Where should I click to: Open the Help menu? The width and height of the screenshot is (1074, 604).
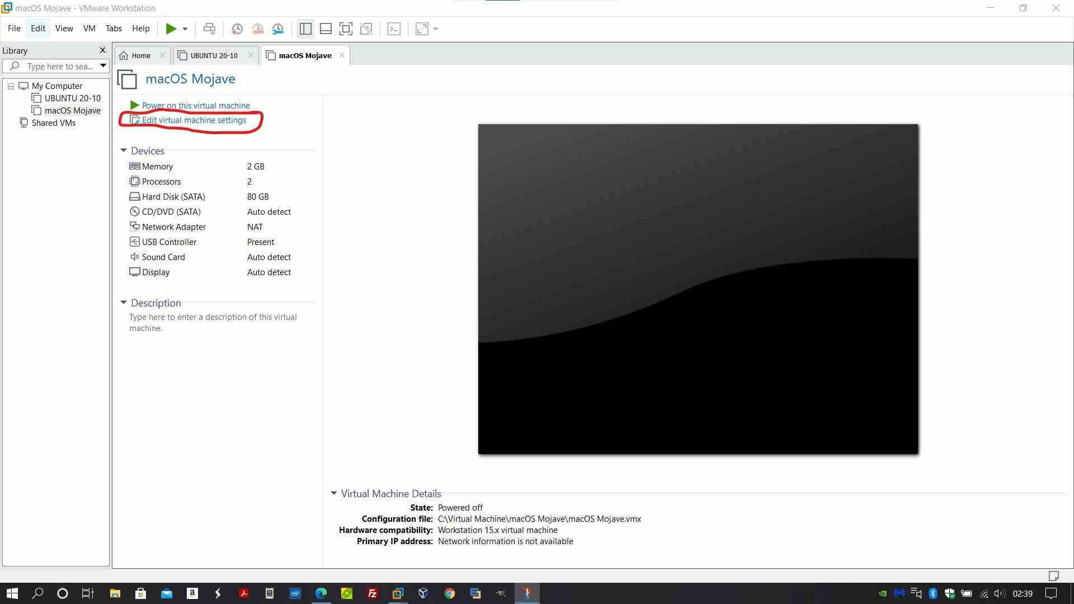click(140, 29)
